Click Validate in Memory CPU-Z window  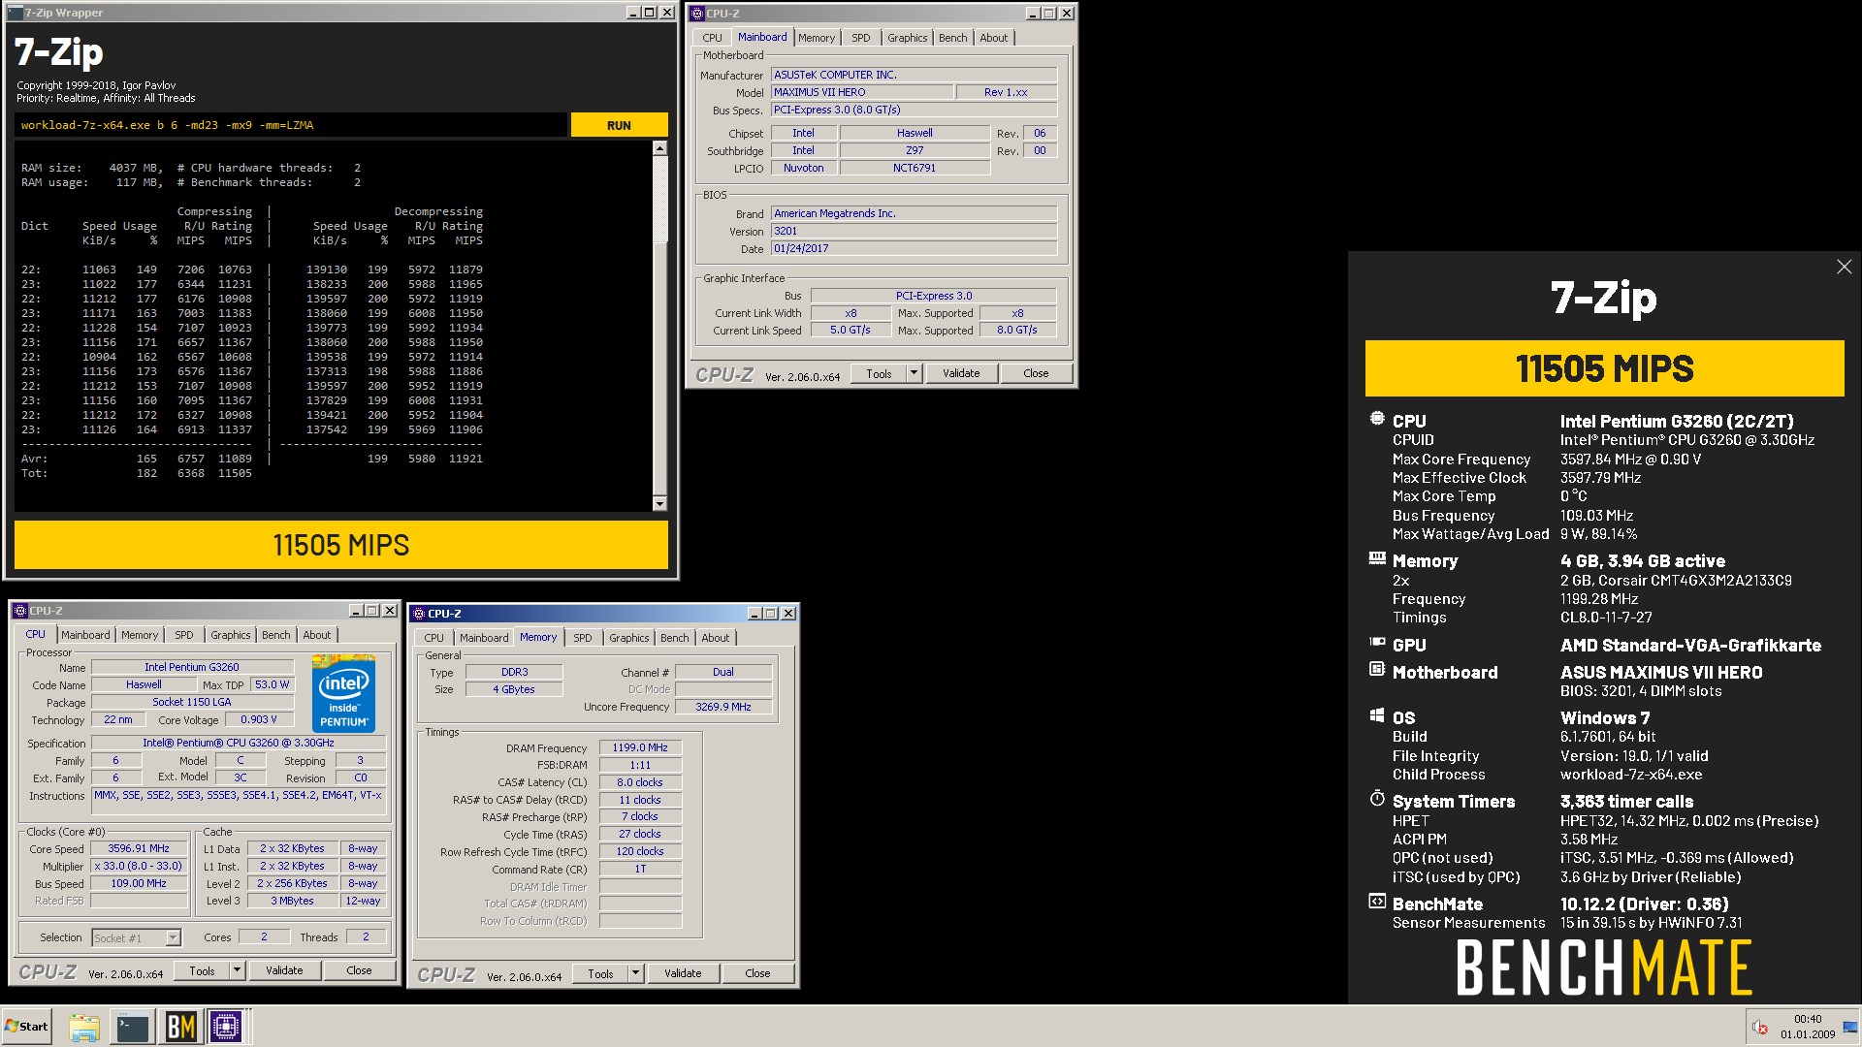click(x=683, y=973)
